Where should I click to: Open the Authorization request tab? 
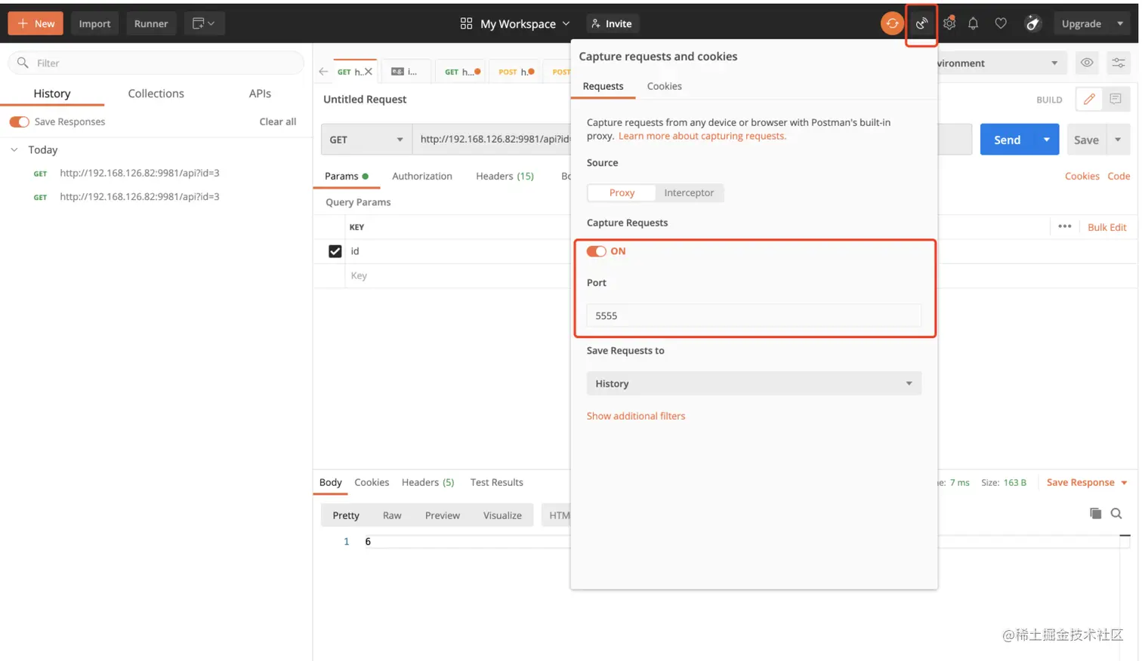[421, 176]
